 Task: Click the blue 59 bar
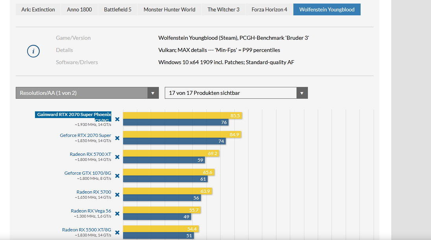tap(164, 160)
